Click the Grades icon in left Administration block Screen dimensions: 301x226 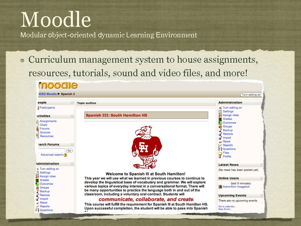(37, 180)
